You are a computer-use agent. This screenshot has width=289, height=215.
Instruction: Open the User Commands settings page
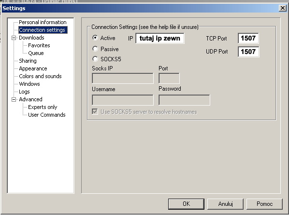(47, 115)
